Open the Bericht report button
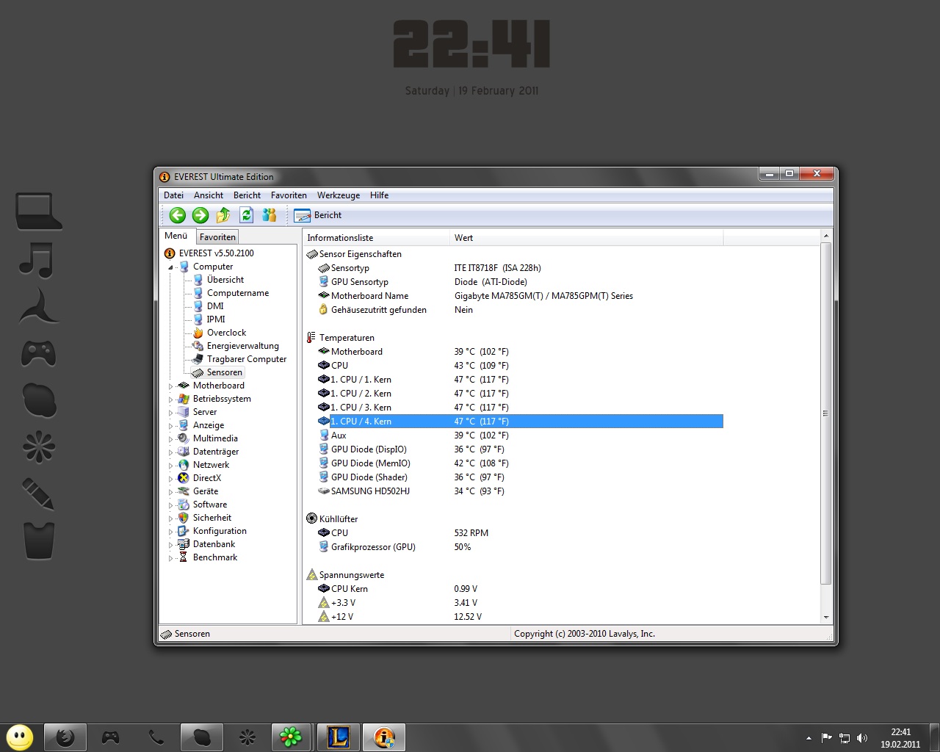 (x=318, y=215)
